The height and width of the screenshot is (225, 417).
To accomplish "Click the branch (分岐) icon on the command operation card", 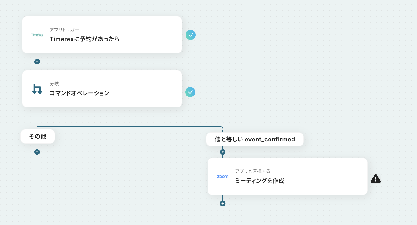I will 37,89.
